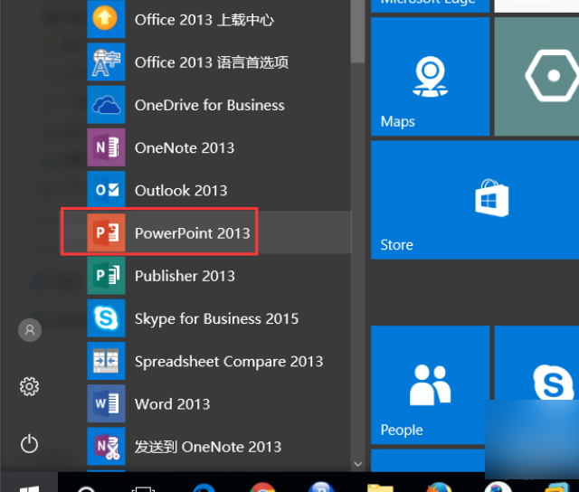Select the Publisher 2013 label
The height and width of the screenshot is (492, 579).
185,276
